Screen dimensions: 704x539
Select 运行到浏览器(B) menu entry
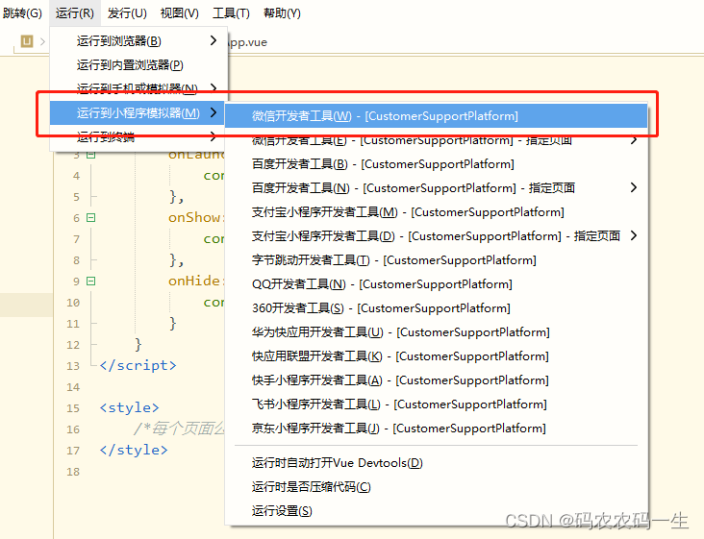click(138, 40)
